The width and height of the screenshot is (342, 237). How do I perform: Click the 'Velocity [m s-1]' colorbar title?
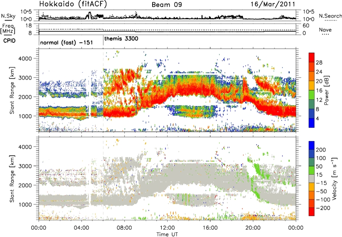pyautogui.click(x=334, y=178)
